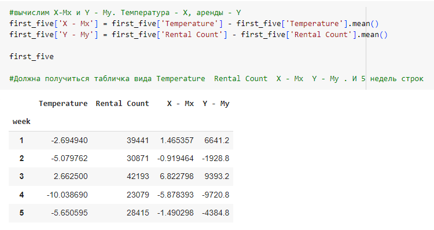Click X - Mx value -1.490298
The width and height of the screenshot is (434, 230).
(175, 213)
